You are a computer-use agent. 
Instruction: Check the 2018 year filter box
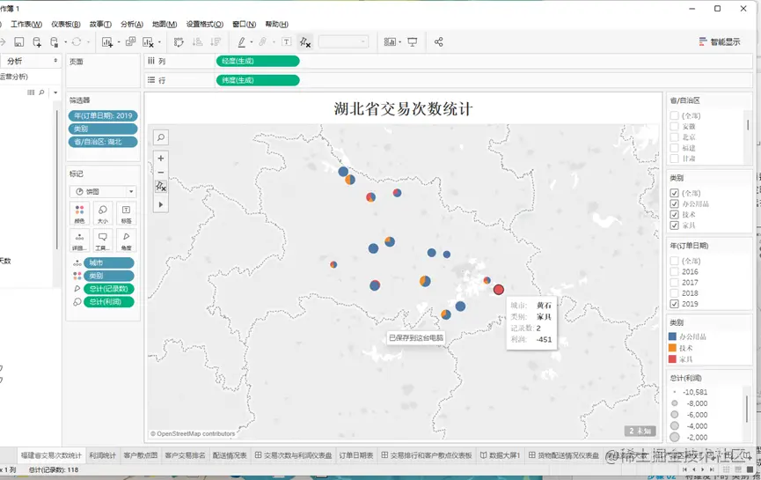(x=674, y=293)
